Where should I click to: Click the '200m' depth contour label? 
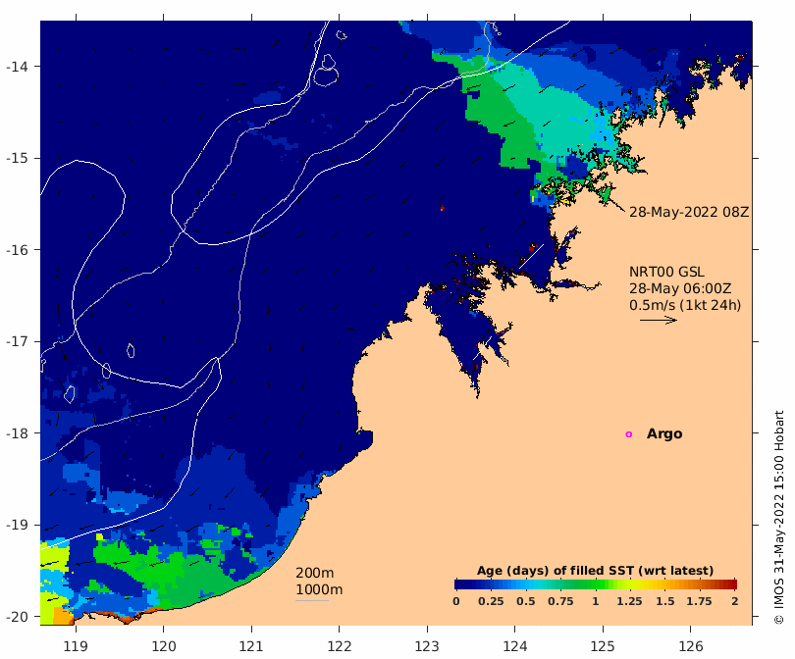314,573
